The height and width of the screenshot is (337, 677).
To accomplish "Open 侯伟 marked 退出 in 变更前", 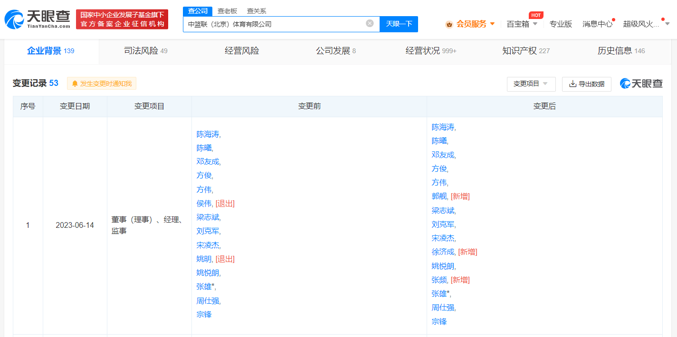I will [204, 203].
